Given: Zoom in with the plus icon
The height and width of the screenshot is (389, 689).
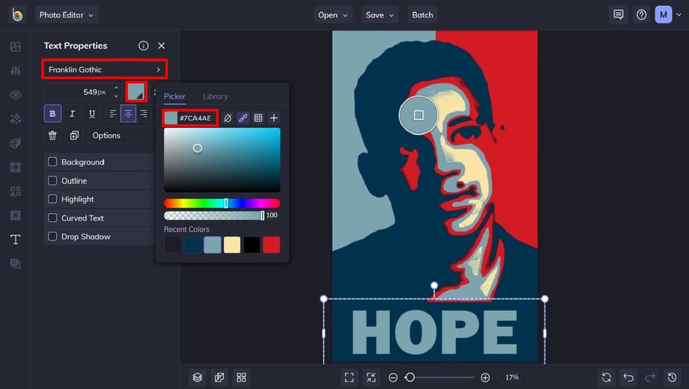Looking at the screenshot, I should [x=485, y=377].
